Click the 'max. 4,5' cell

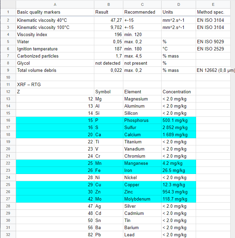(x=142, y=56)
